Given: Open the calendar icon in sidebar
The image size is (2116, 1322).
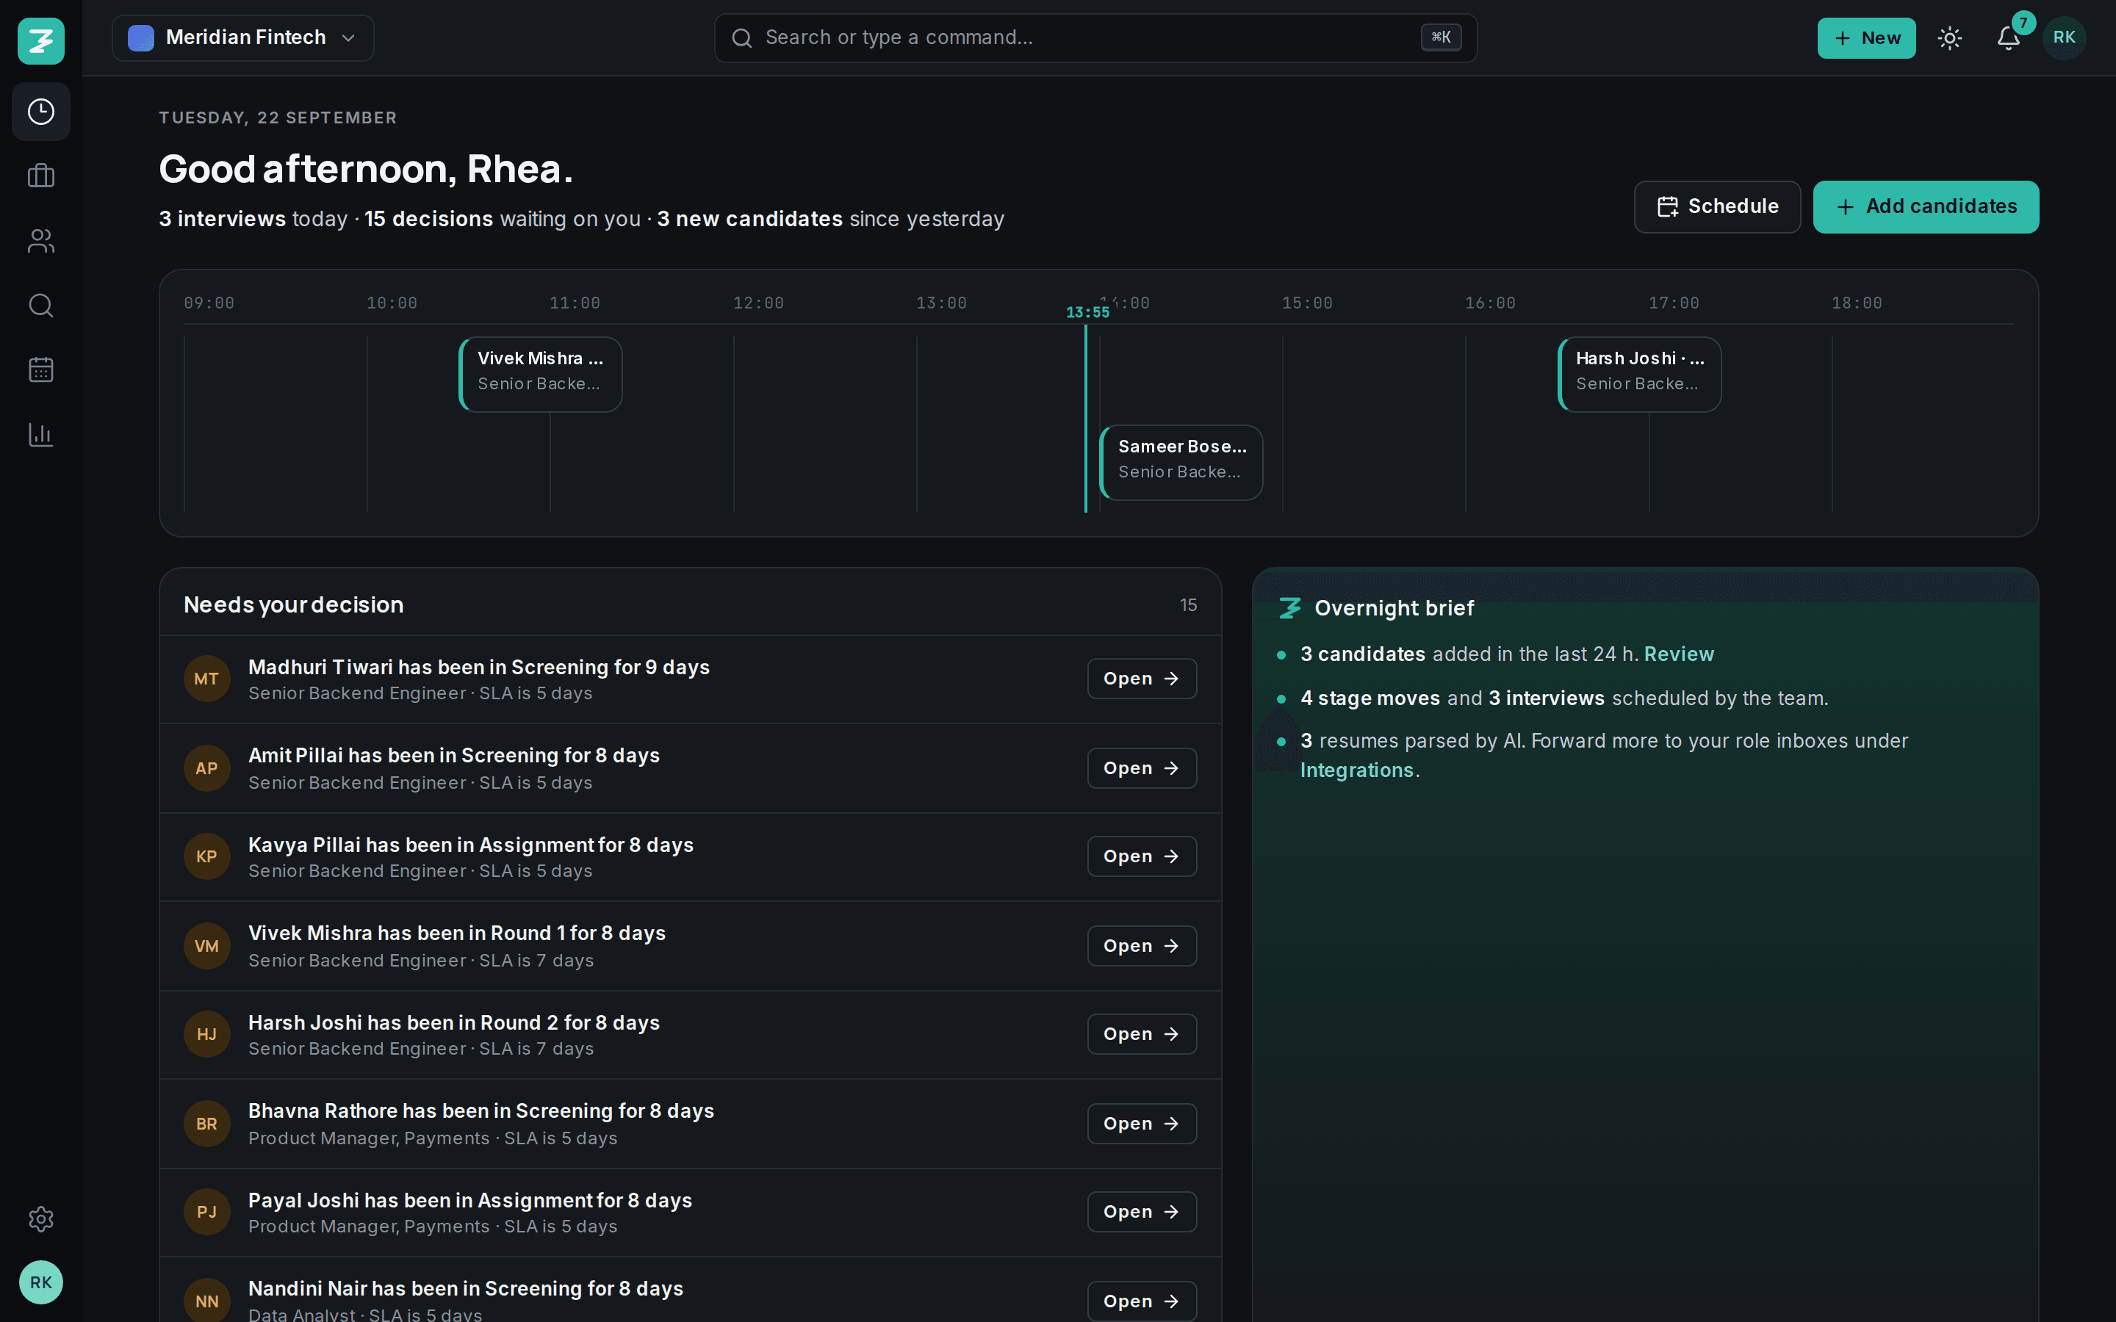Looking at the screenshot, I should [41, 369].
